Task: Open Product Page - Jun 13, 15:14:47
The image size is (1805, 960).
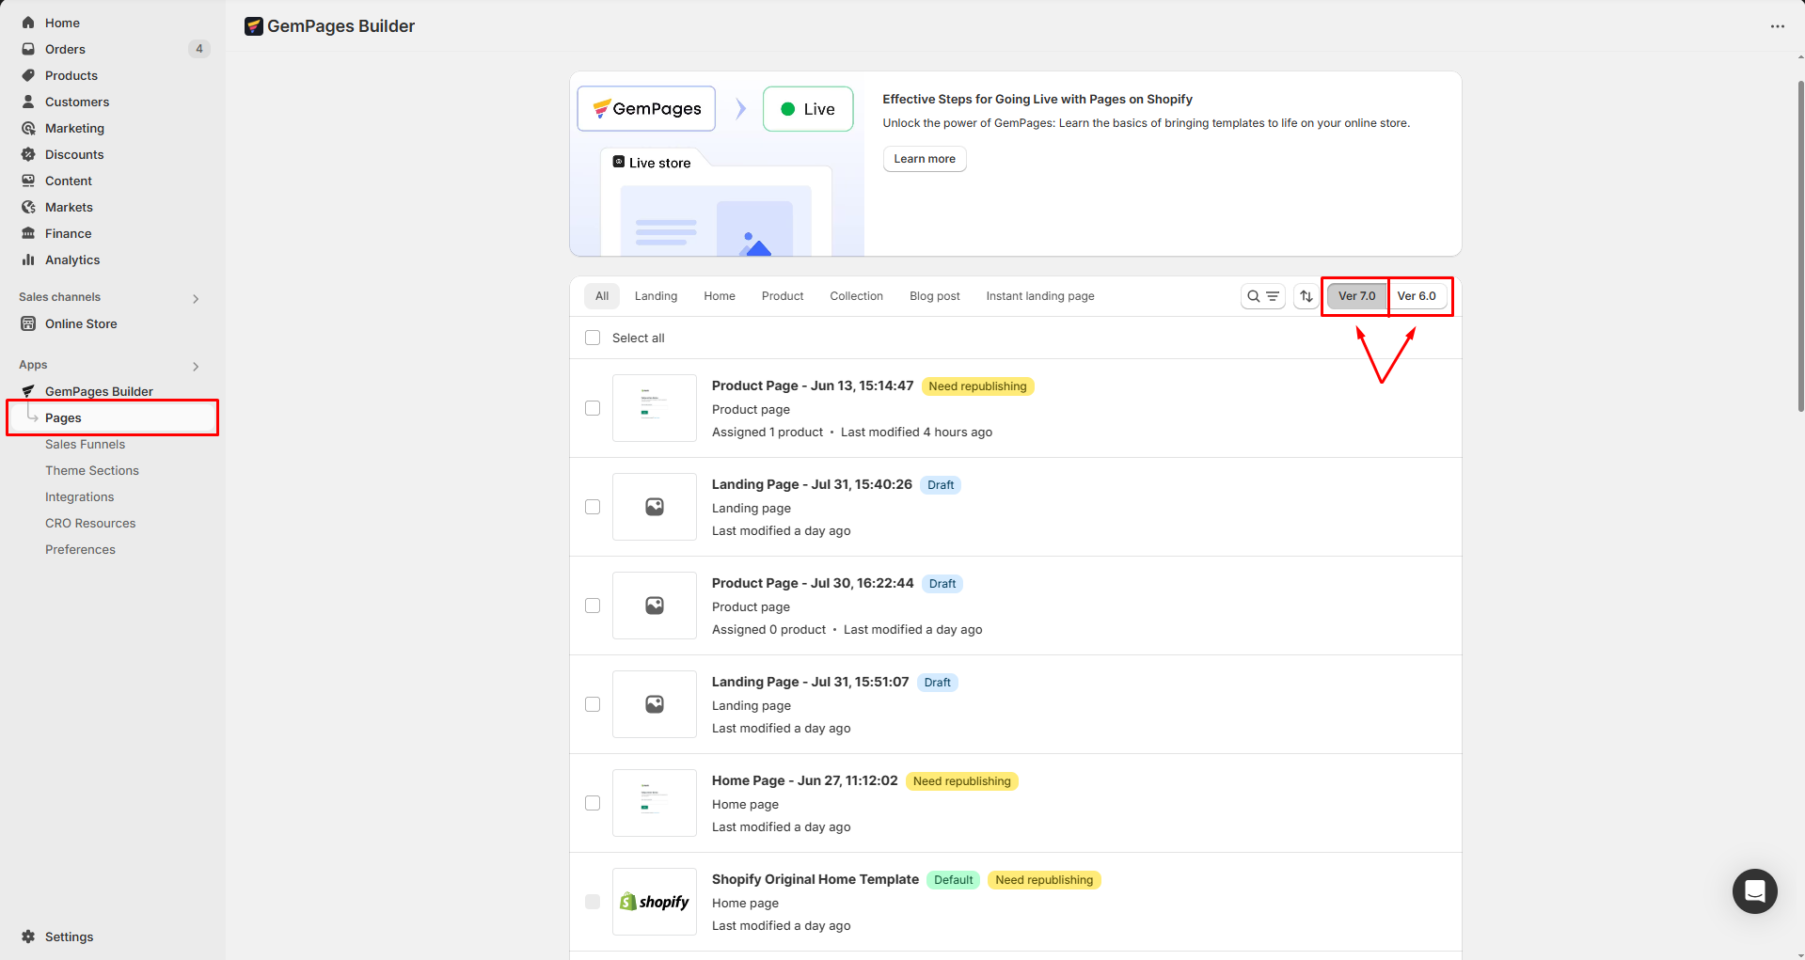Action: (x=812, y=386)
